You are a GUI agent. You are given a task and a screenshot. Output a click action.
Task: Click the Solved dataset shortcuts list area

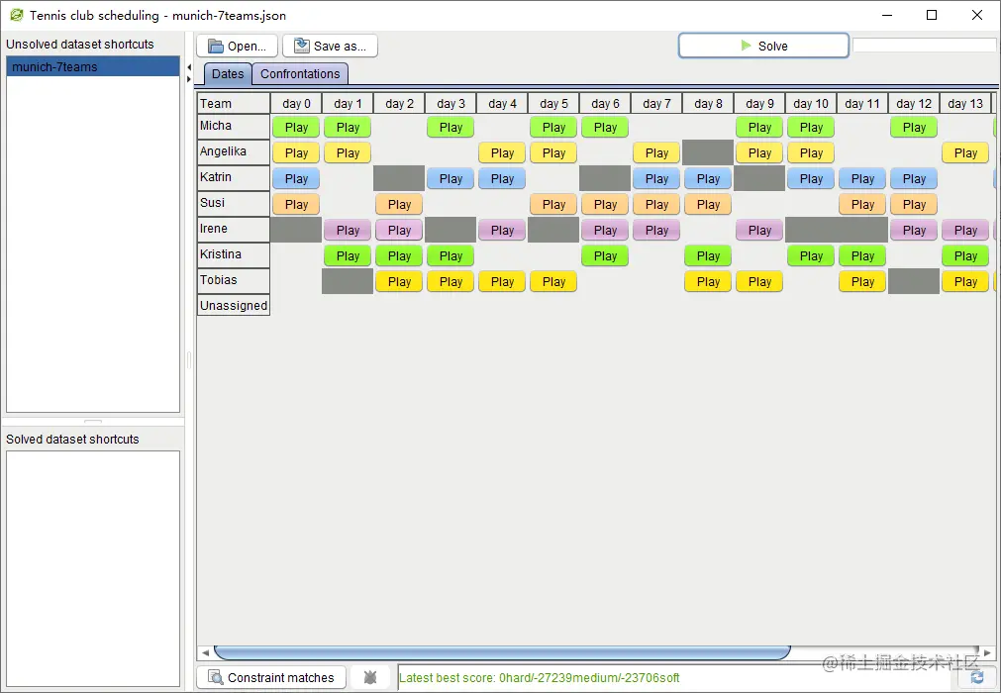(93, 568)
